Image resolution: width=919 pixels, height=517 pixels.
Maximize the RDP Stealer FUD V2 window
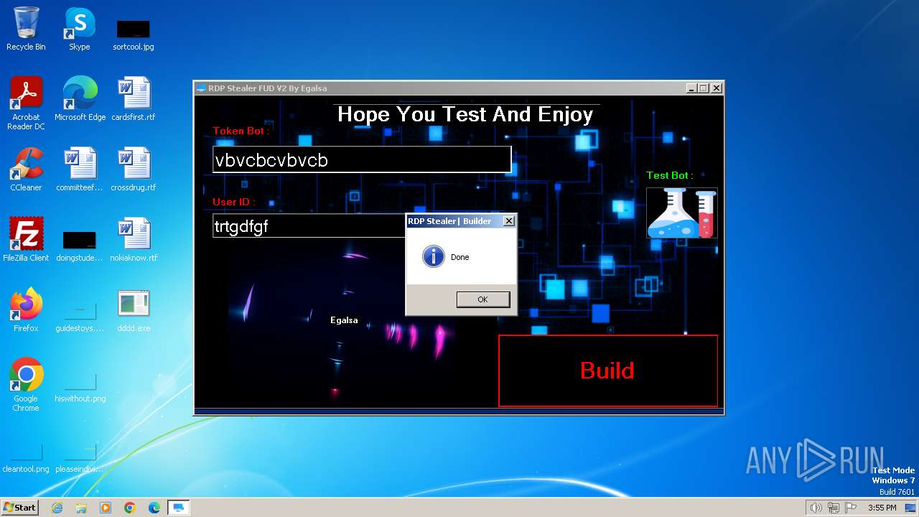(704, 88)
